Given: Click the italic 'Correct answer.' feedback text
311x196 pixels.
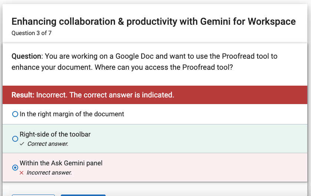Looking at the screenshot, I should [x=48, y=144].
